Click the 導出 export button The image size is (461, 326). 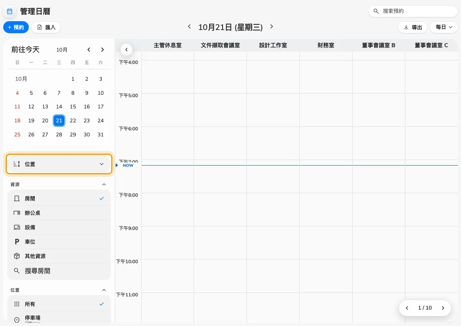(413, 27)
